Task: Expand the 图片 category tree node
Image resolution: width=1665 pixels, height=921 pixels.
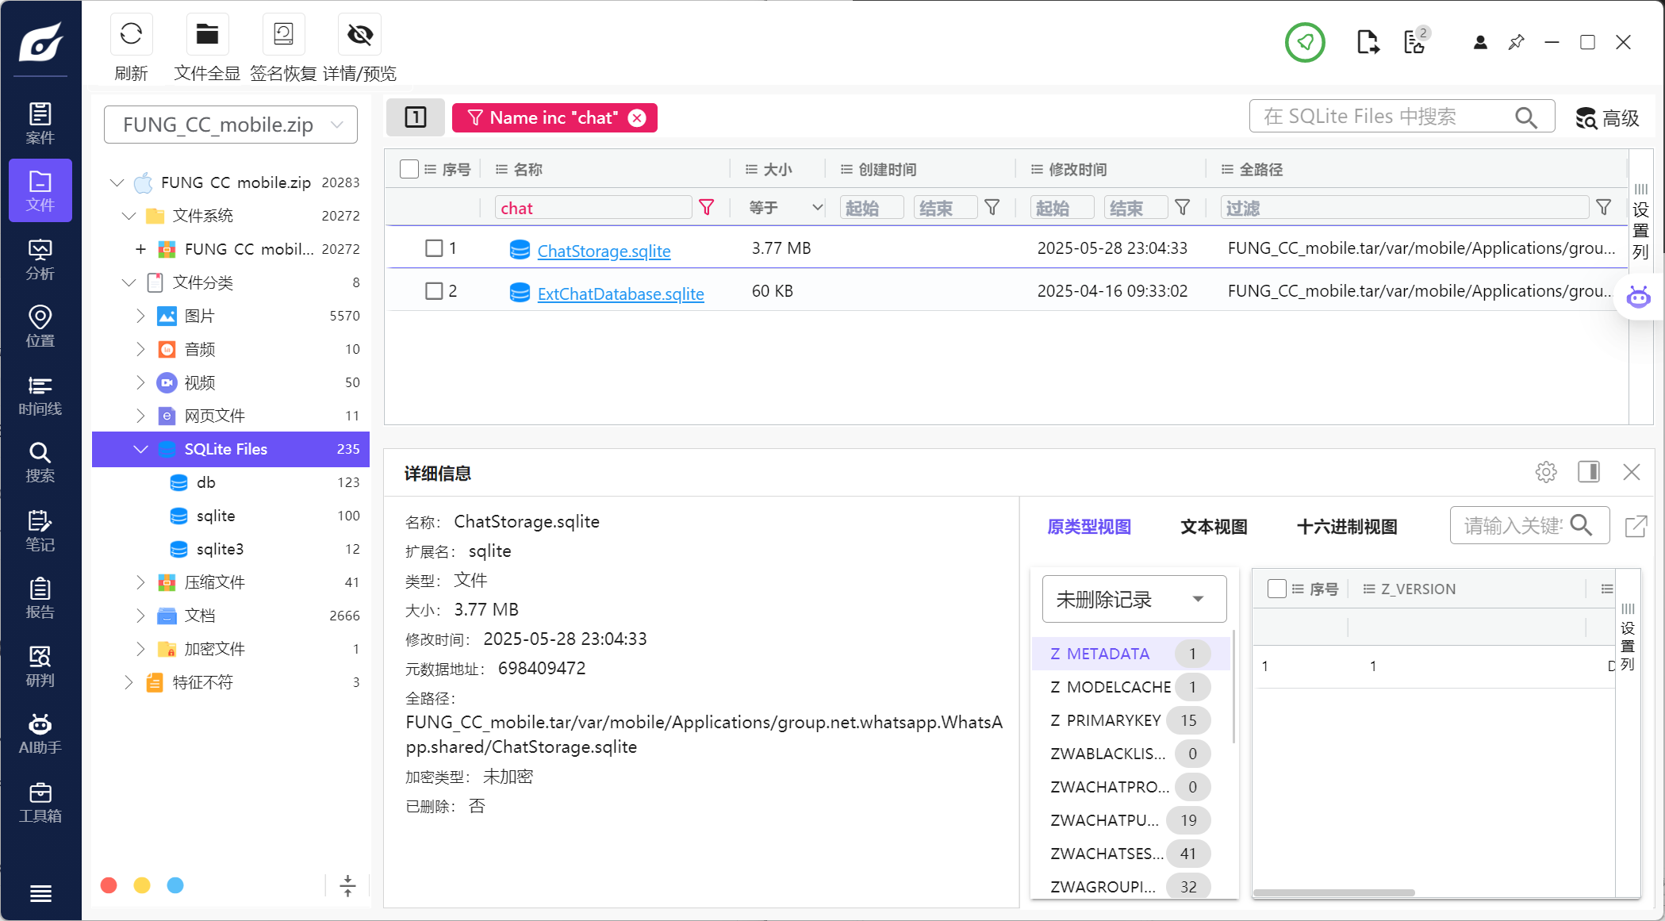Action: pyautogui.click(x=140, y=316)
